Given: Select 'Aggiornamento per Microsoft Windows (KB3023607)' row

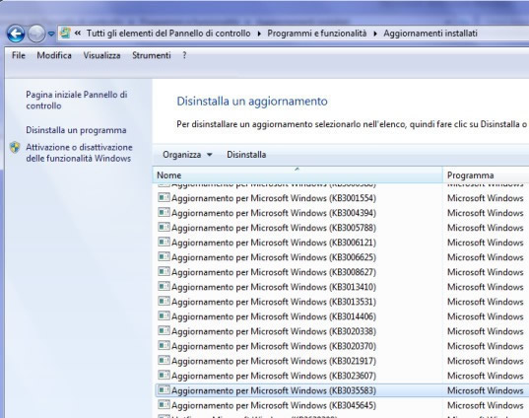Looking at the screenshot, I should [x=342, y=376].
